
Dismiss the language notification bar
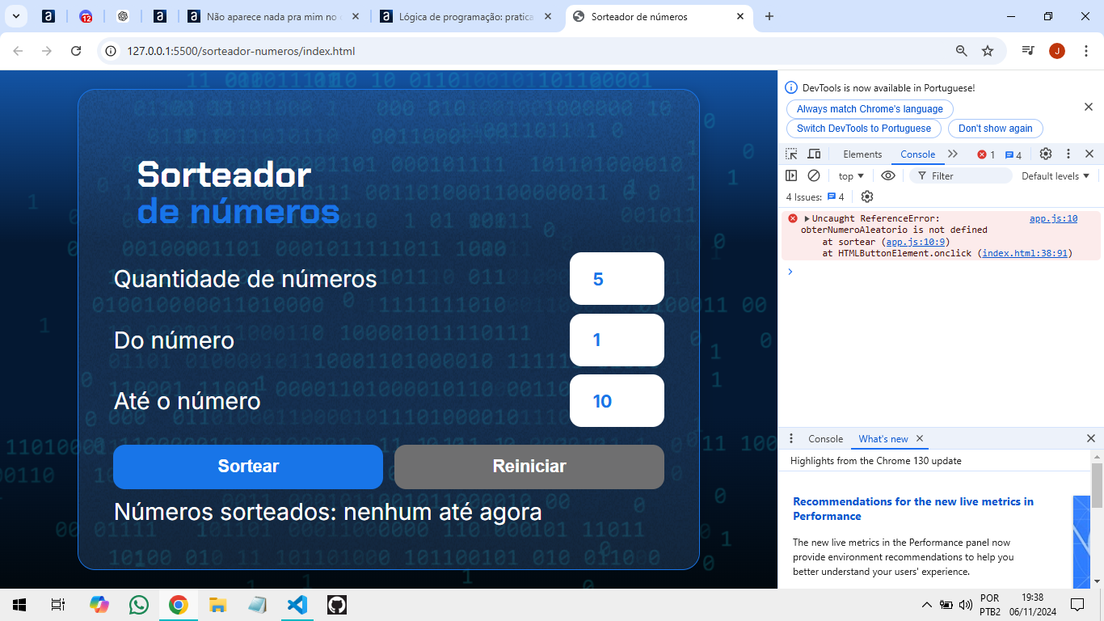point(1088,107)
